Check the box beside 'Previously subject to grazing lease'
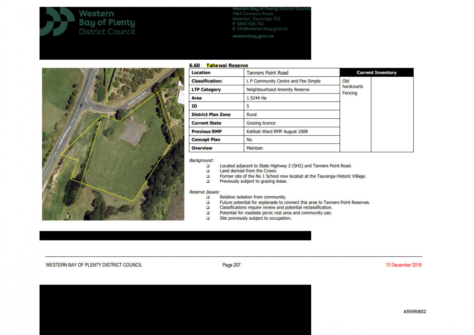This screenshot has width=474, height=335. (x=208, y=181)
